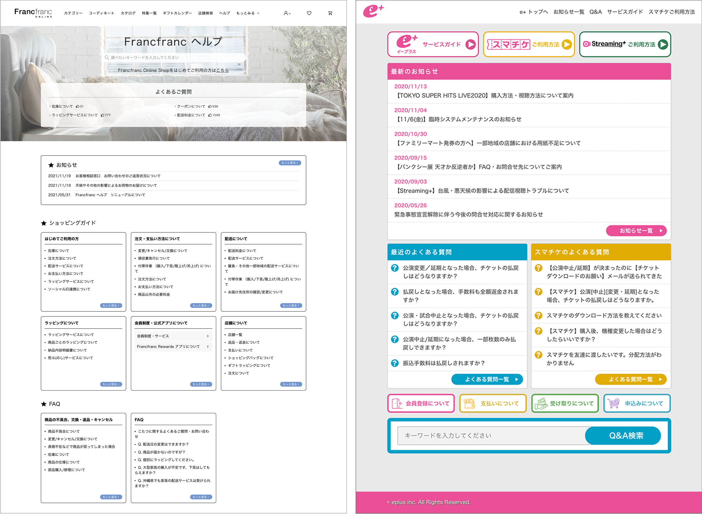Click the blue よくある質問一覧 button

[487, 379]
